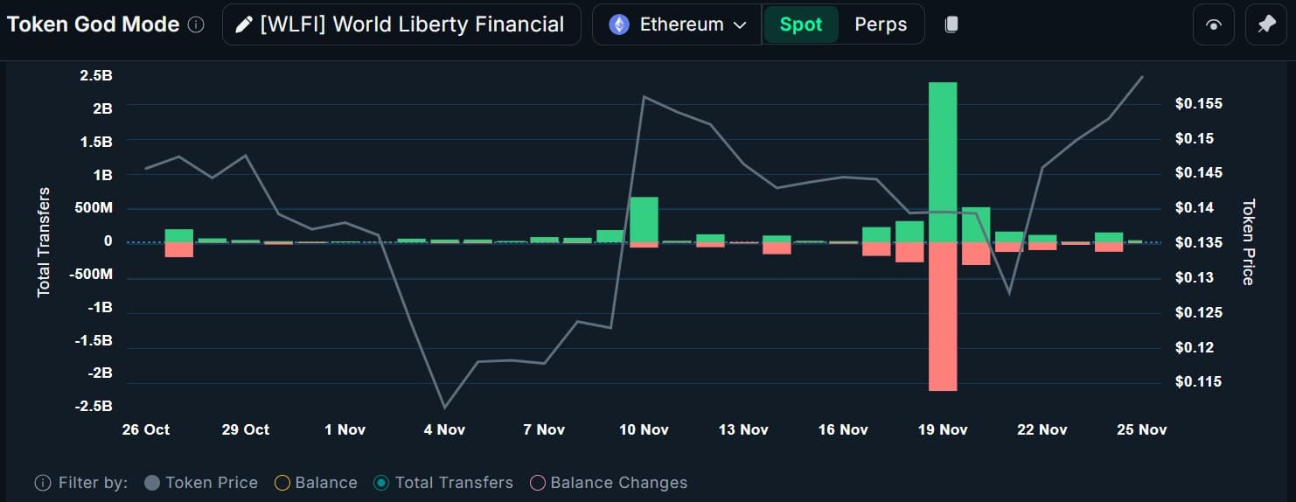Image resolution: width=1296 pixels, height=502 pixels.
Task: Click the Filter by info icon
Action: [x=42, y=483]
